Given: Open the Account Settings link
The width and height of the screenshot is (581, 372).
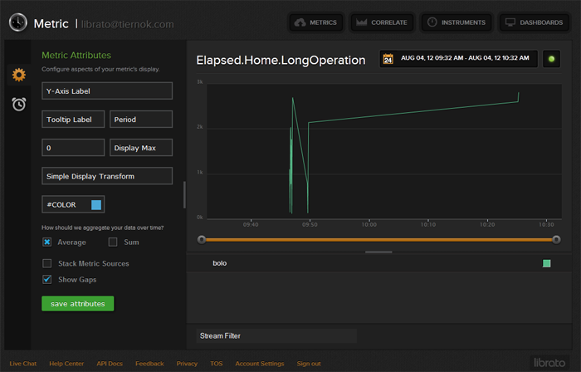Looking at the screenshot, I should click(260, 364).
